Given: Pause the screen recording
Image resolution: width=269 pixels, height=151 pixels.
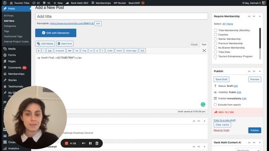Looking at the screenshot, I should (x=90, y=143).
